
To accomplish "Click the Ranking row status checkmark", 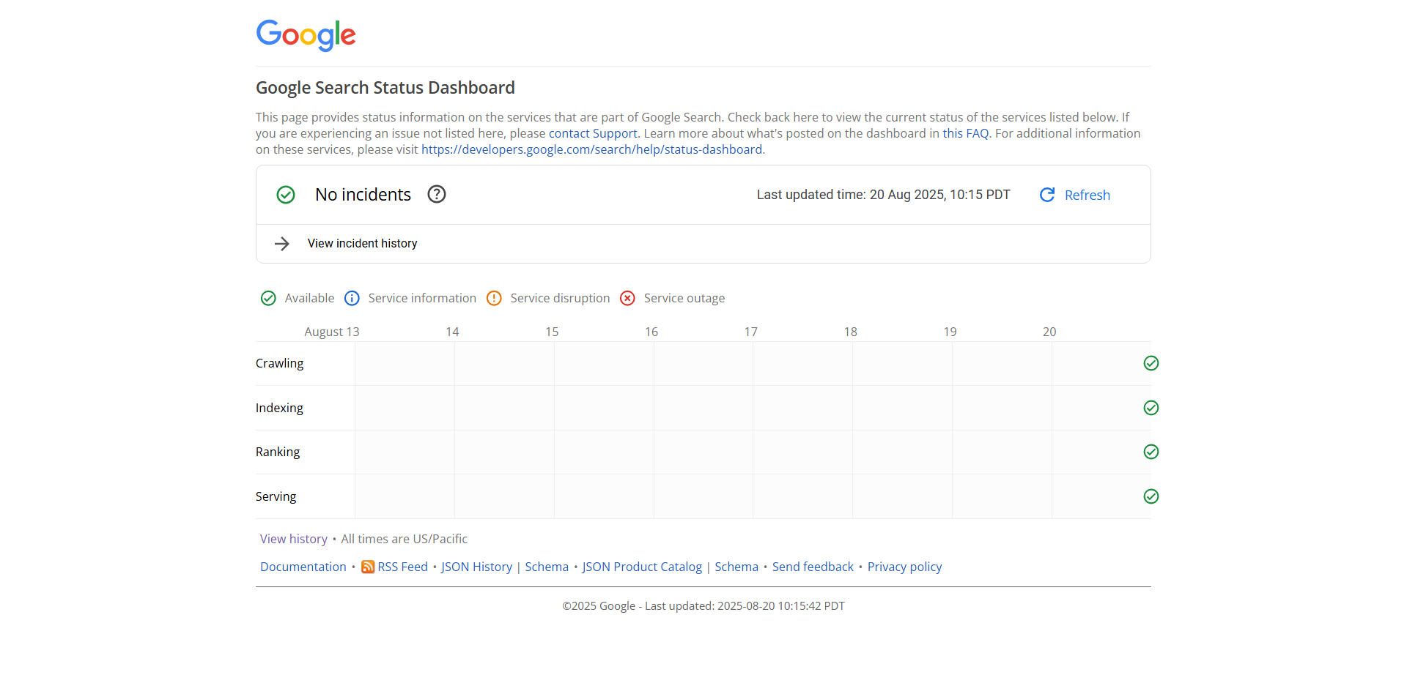I will coord(1151,452).
